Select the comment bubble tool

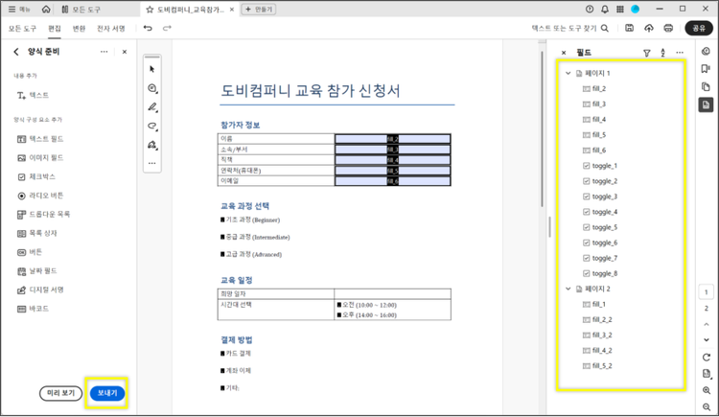(152, 88)
